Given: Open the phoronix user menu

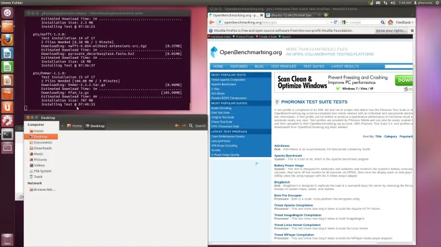Looking at the screenshot, I should pyautogui.click(x=423, y=3).
